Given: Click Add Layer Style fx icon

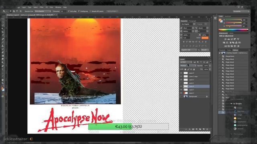Looking at the screenshot, I should coord(190,129).
